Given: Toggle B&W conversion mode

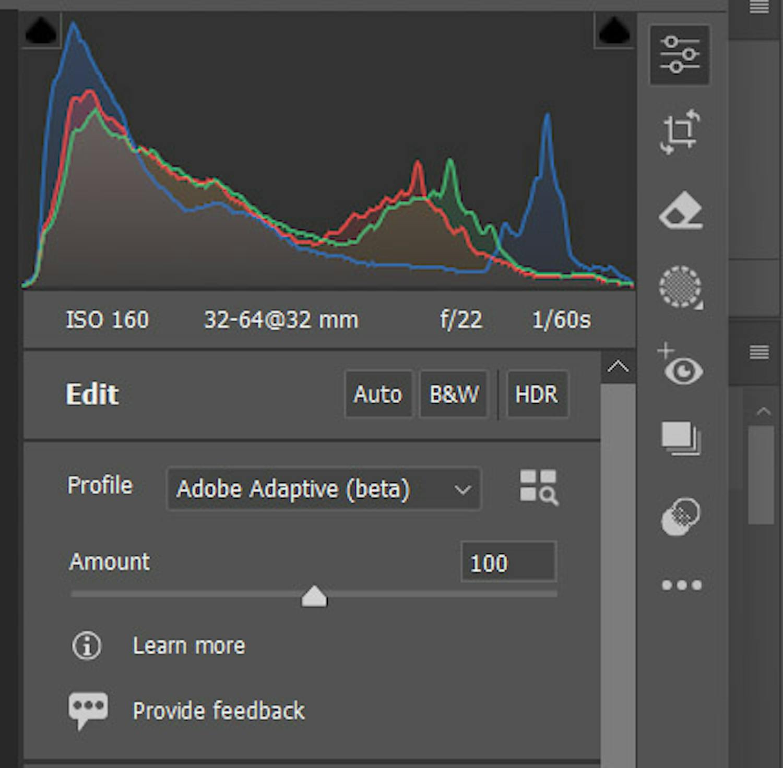Looking at the screenshot, I should pyautogui.click(x=453, y=394).
